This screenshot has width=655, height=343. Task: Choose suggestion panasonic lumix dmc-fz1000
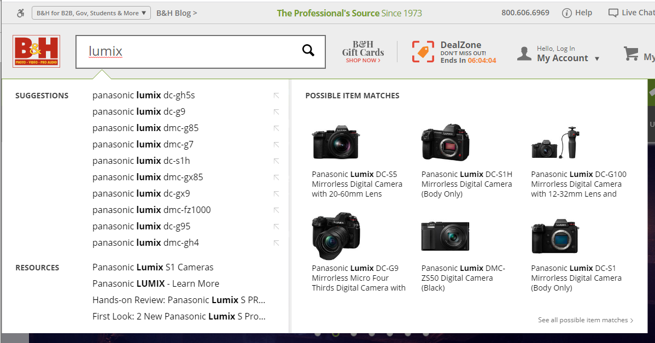151,210
